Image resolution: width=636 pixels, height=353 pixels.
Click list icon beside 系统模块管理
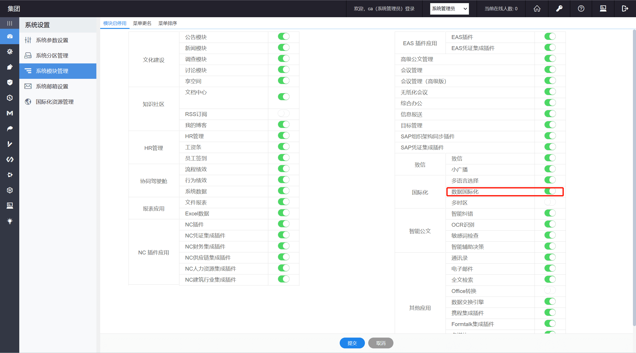tap(28, 71)
